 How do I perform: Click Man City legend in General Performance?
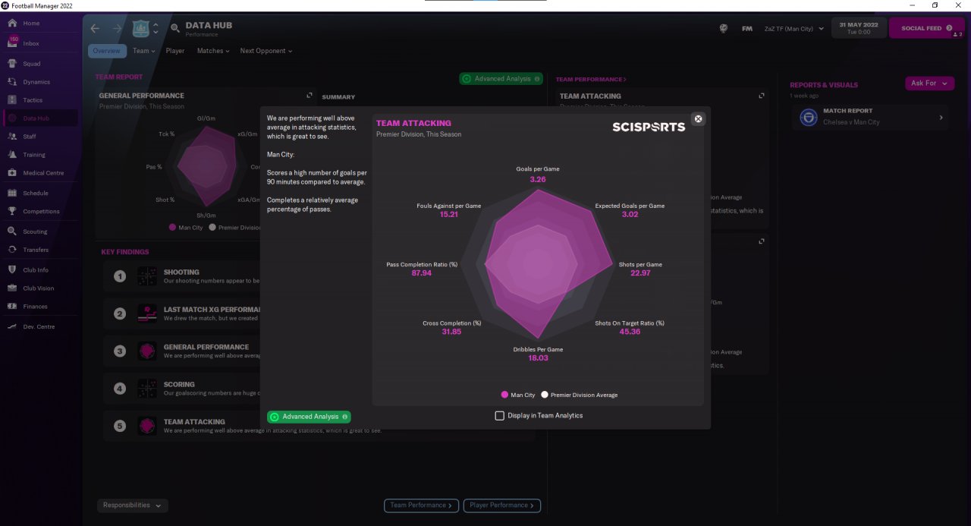186,228
